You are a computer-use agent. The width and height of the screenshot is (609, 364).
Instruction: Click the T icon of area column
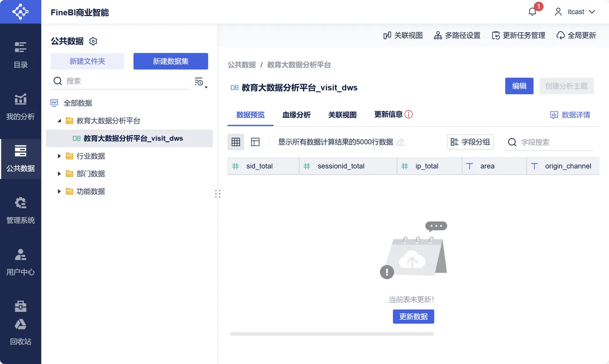470,166
